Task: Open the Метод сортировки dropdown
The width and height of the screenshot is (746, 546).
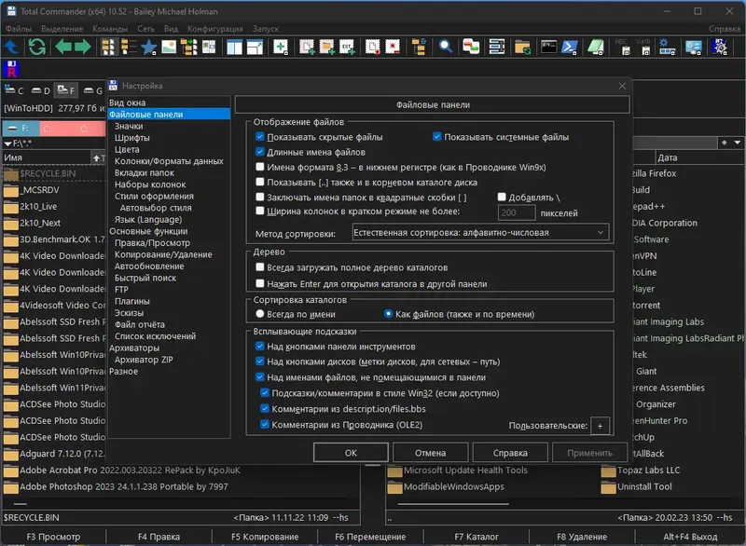Action: (480, 232)
